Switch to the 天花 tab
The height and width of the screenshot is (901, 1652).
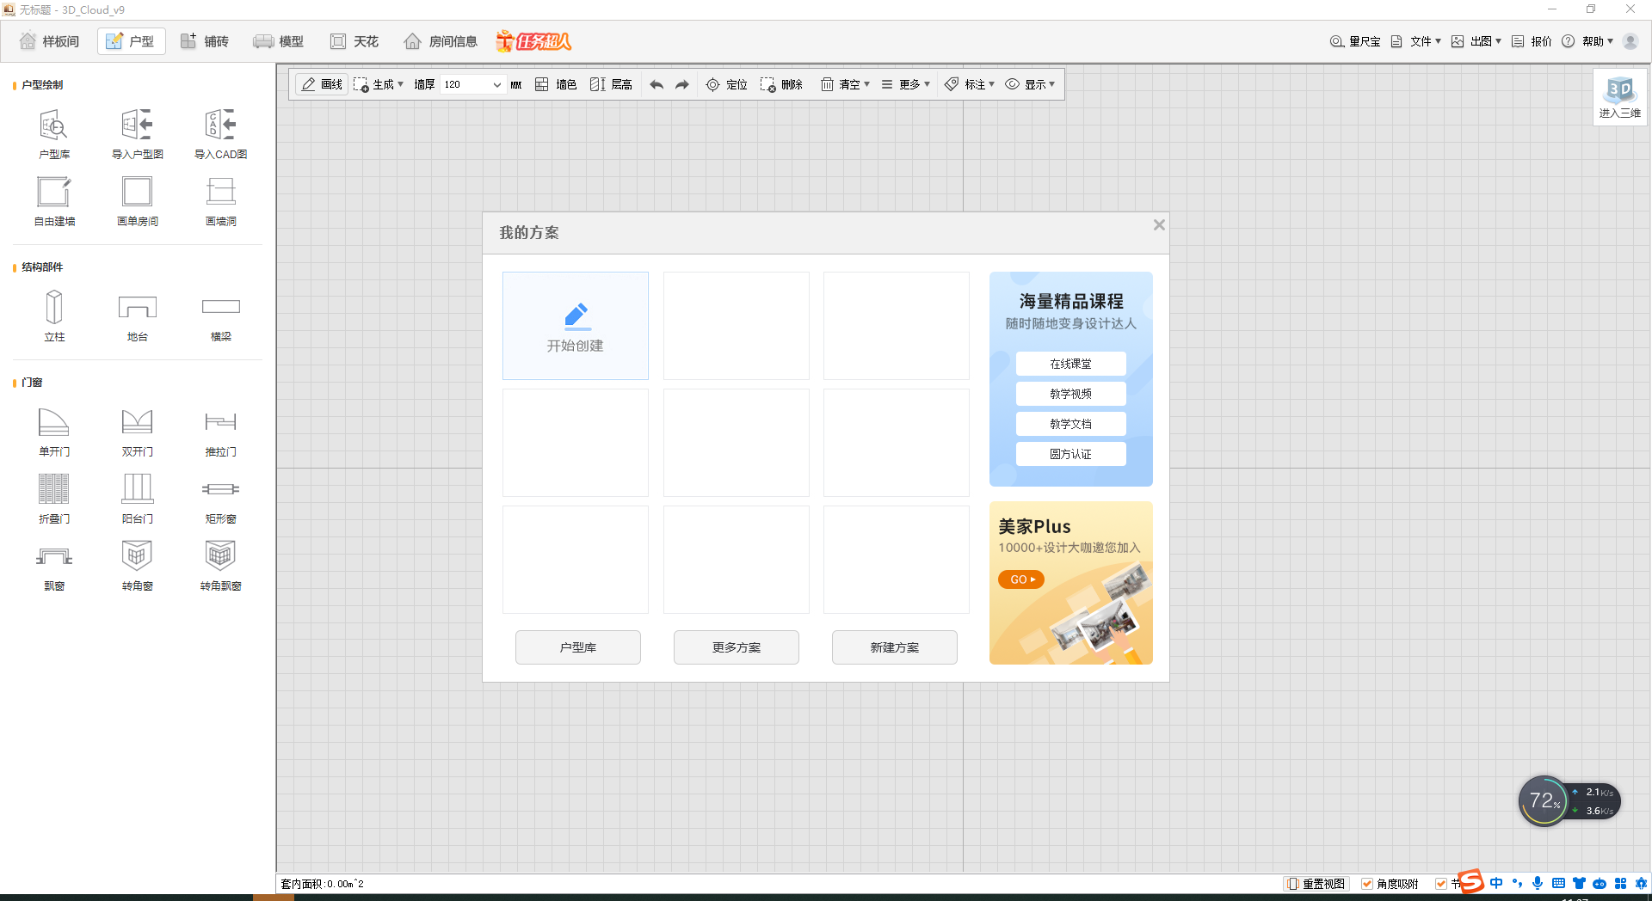click(354, 41)
